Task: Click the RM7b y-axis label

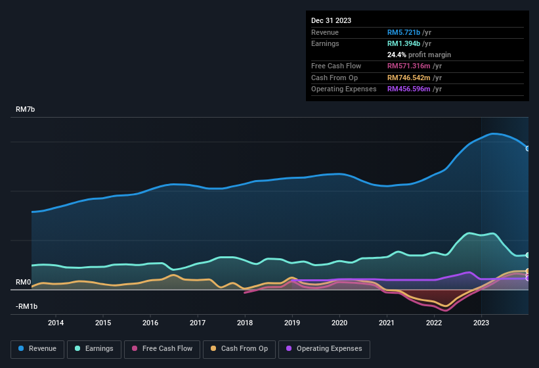Action: 25,109
